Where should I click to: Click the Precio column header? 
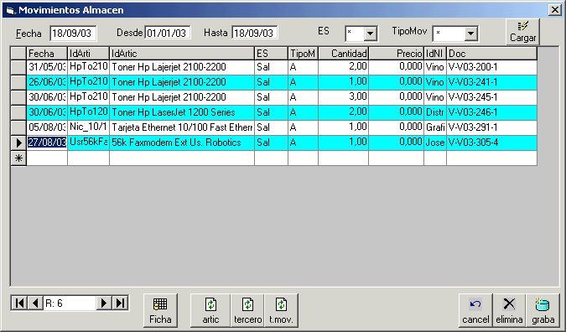pyautogui.click(x=397, y=54)
